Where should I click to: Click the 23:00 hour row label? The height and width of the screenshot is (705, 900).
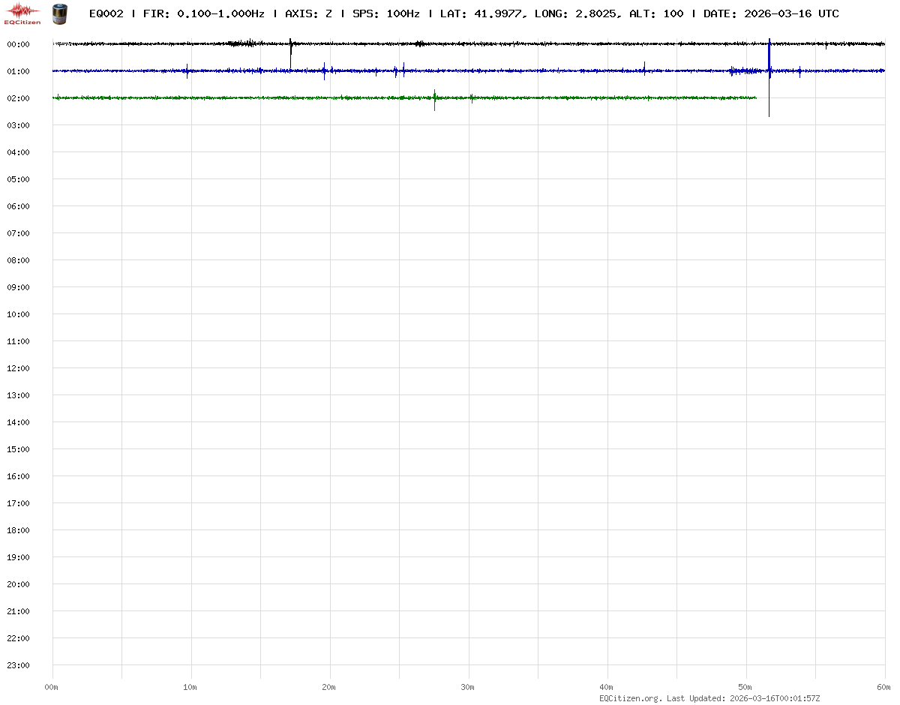coord(18,665)
